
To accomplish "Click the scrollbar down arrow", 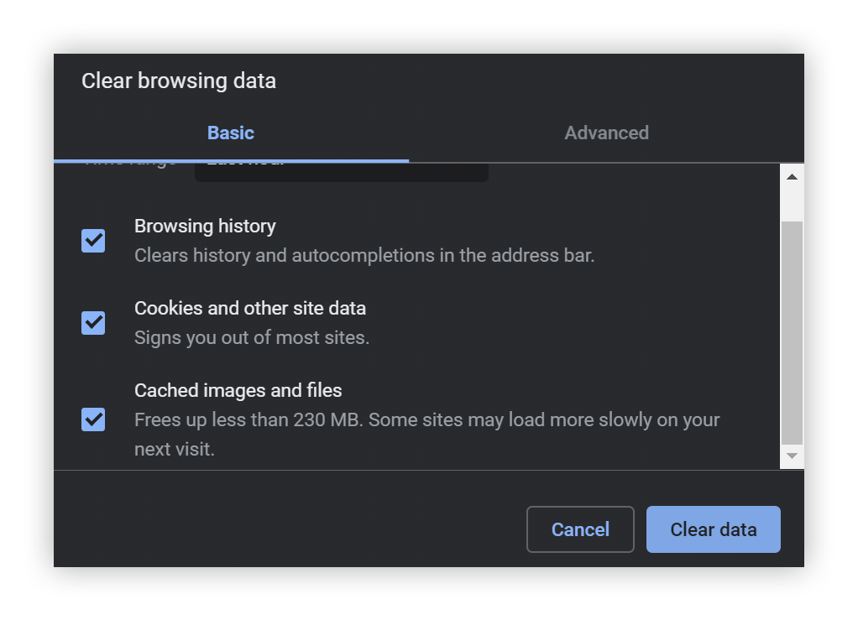I will click(x=792, y=456).
